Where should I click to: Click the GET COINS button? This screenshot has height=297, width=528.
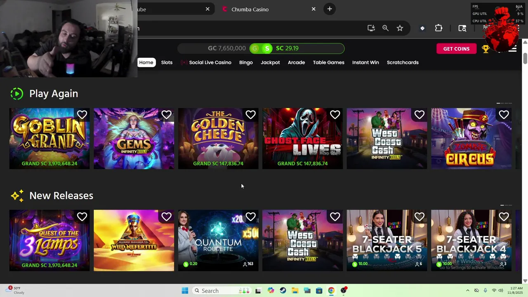pos(456,49)
